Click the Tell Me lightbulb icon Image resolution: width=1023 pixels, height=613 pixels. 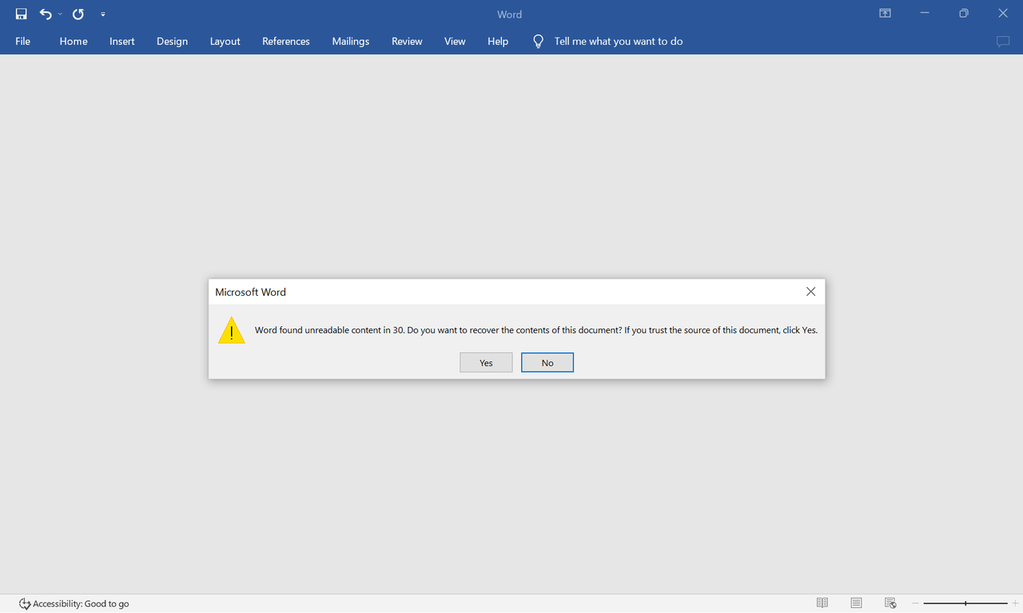pos(537,41)
